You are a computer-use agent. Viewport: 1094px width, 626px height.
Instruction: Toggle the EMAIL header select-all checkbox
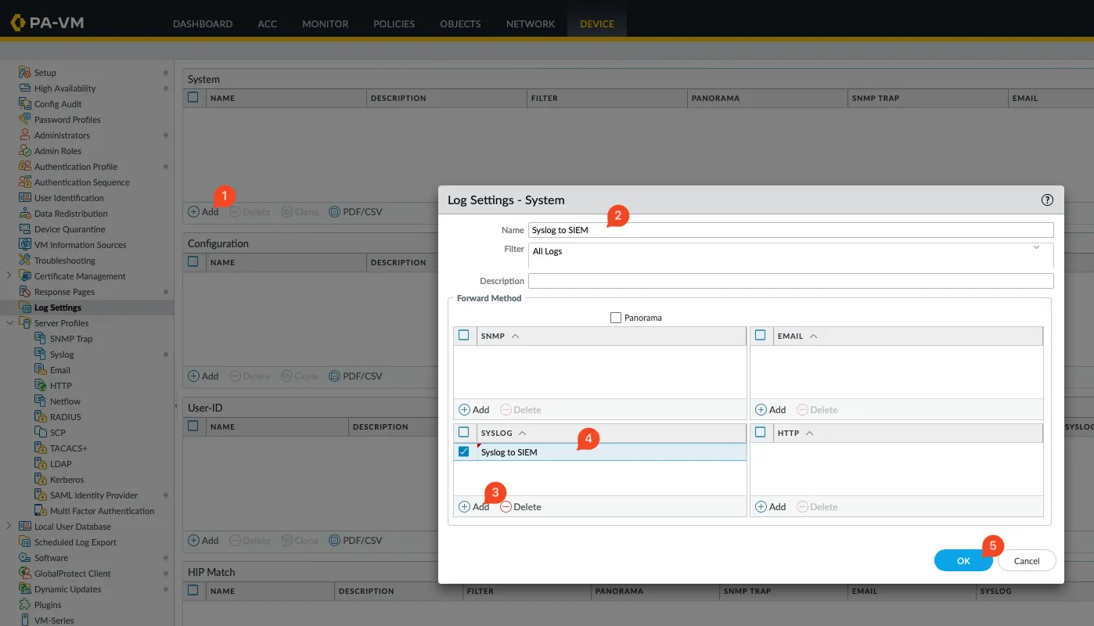tap(760, 336)
